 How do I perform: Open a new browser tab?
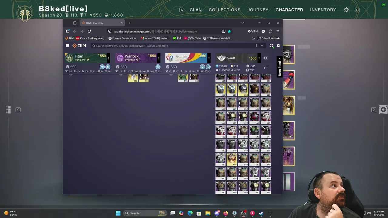[x=129, y=23]
